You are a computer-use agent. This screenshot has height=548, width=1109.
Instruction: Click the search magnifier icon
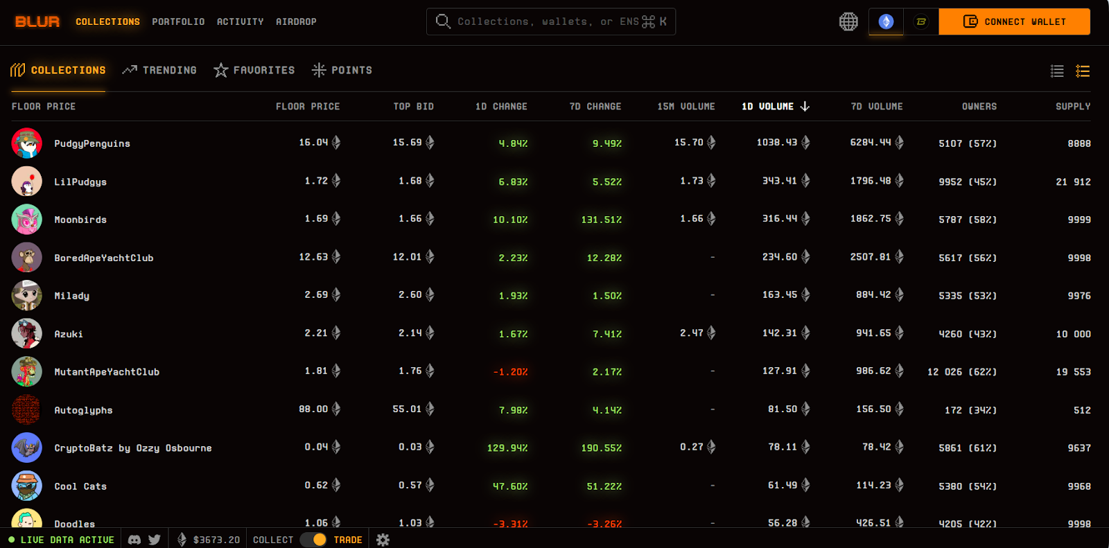point(443,21)
